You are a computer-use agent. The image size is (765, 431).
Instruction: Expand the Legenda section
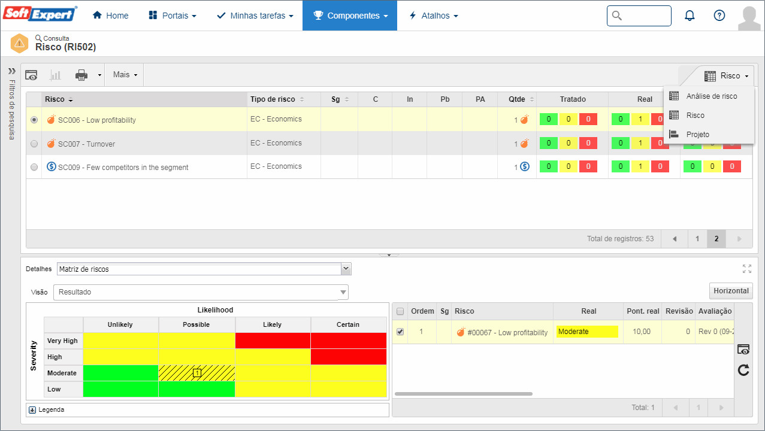click(33, 410)
